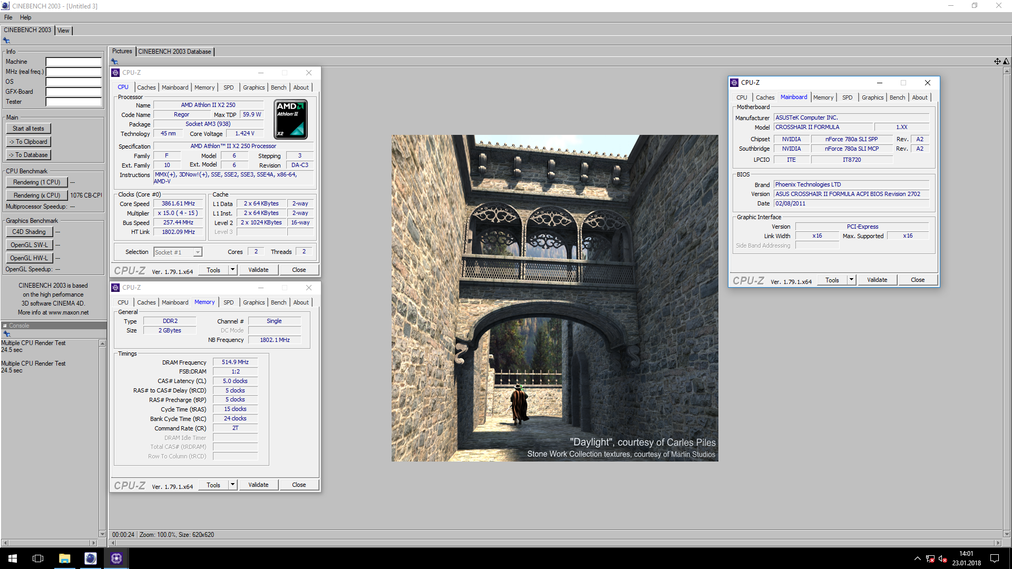Viewport: 1012px width, 569px height.
Task: Open Task View on the taskbar
Action: click(38, 558)
